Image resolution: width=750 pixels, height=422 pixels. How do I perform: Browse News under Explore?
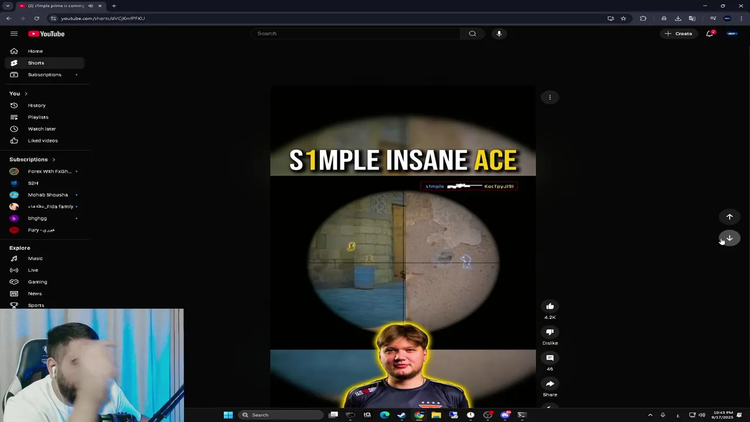pos(45,294)
